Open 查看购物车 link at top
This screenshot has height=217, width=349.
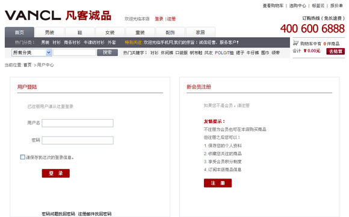(x=273, y=5)
